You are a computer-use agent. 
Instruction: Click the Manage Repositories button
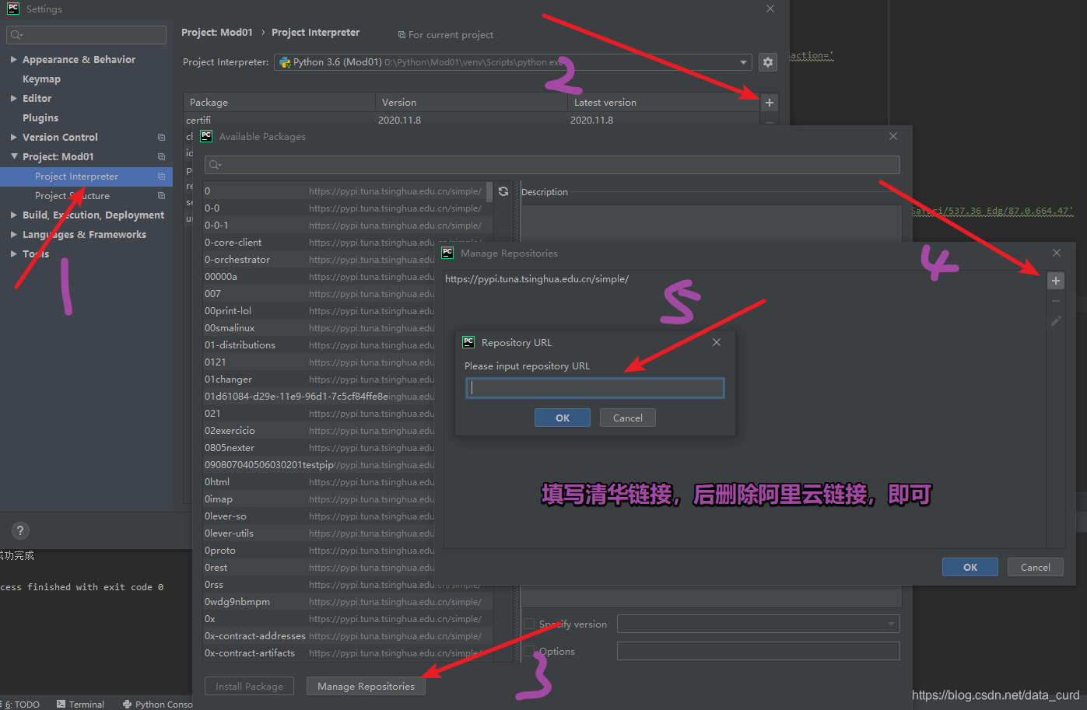click(366, 686)
